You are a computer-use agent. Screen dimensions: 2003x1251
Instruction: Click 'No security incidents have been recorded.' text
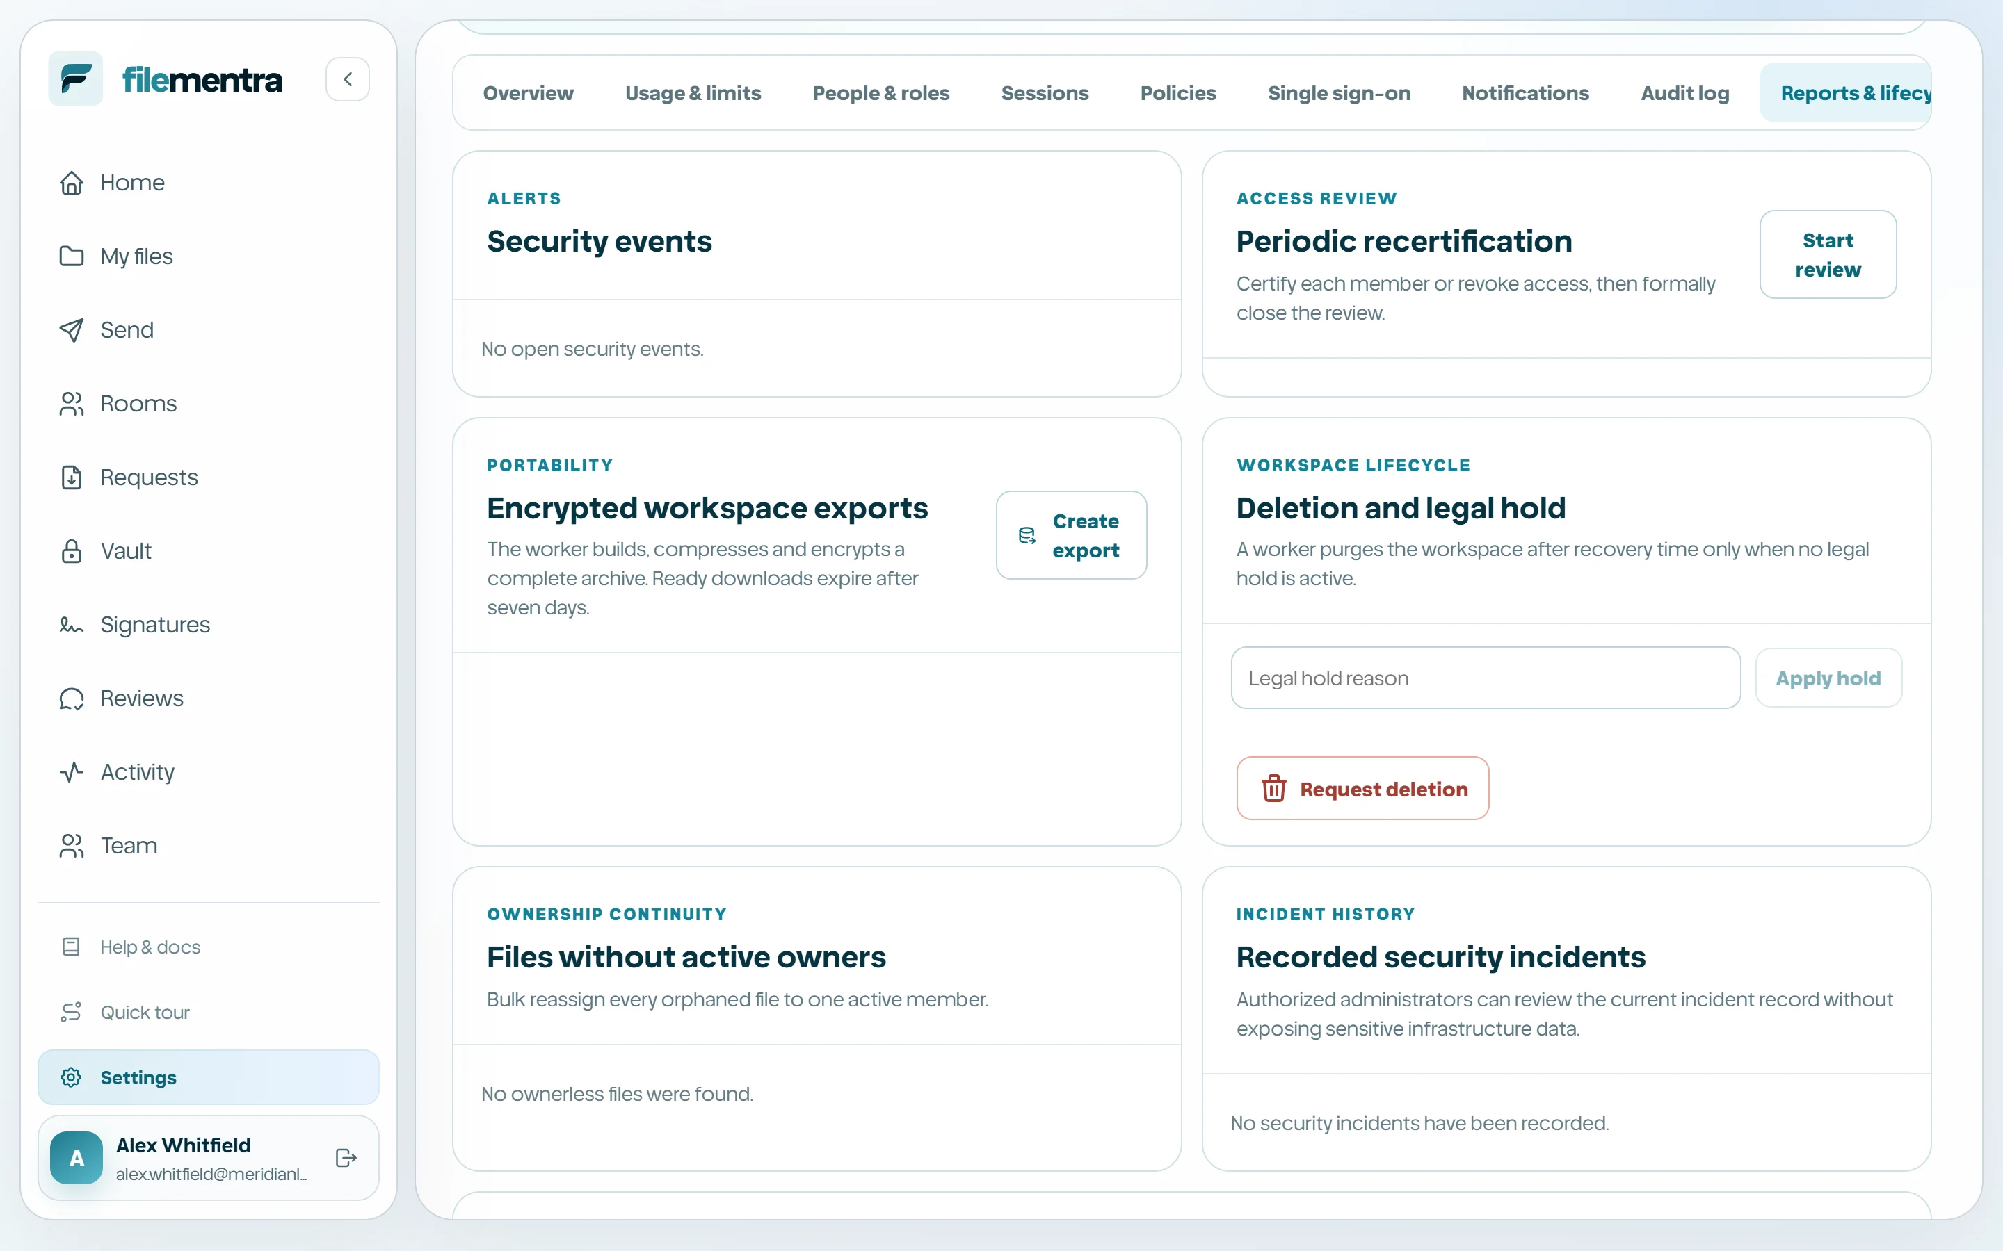coord(1419,1122)
